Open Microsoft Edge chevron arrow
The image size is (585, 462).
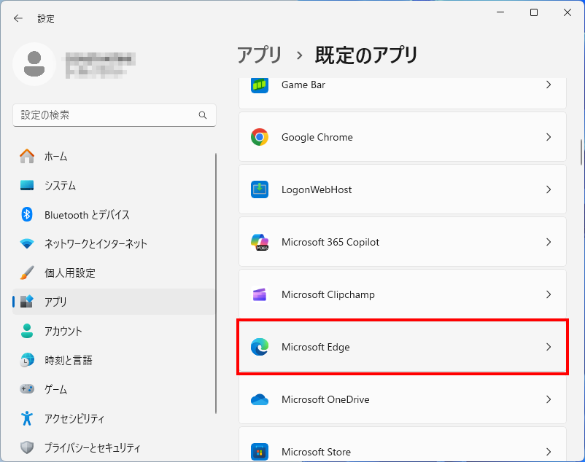click(x=549, y=347)
